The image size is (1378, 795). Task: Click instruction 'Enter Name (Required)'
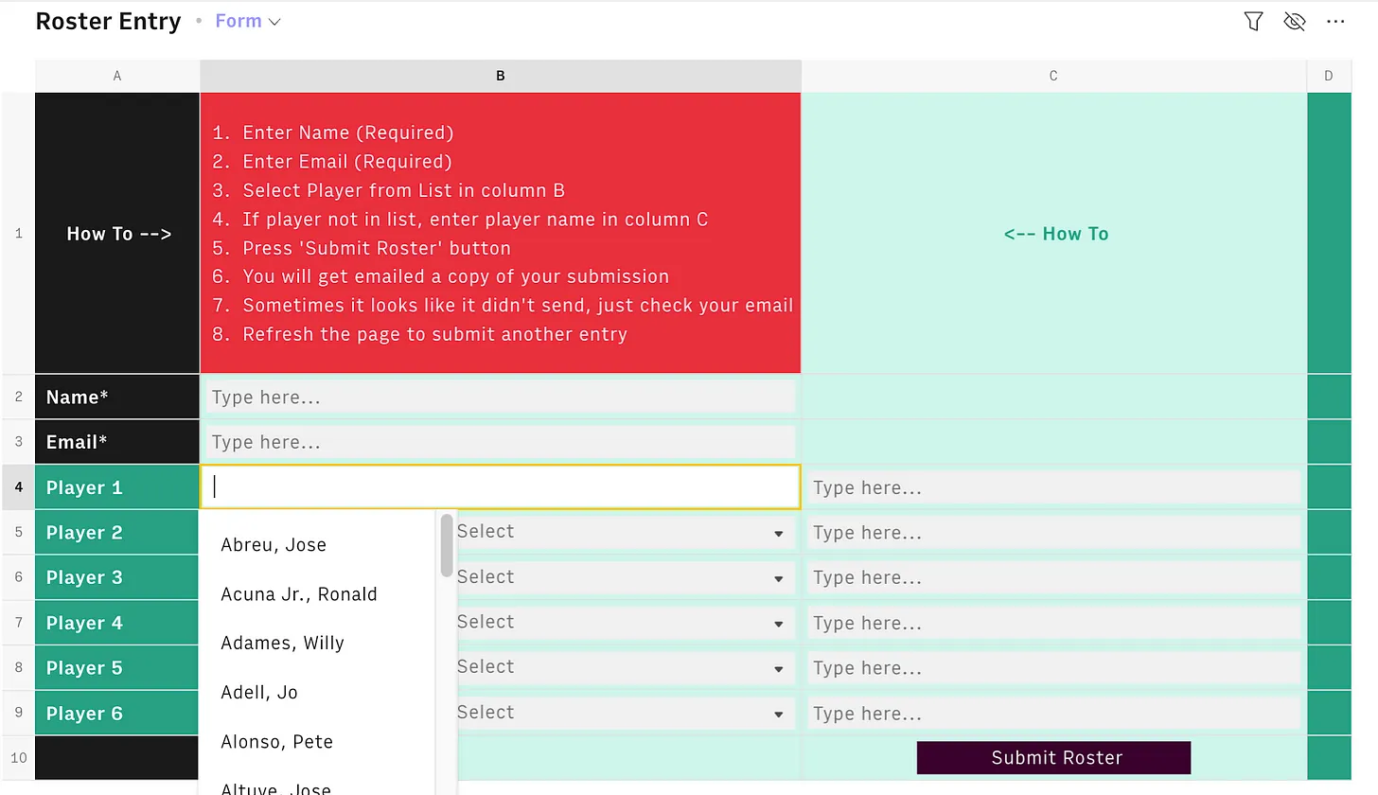(x=348, y=132)
